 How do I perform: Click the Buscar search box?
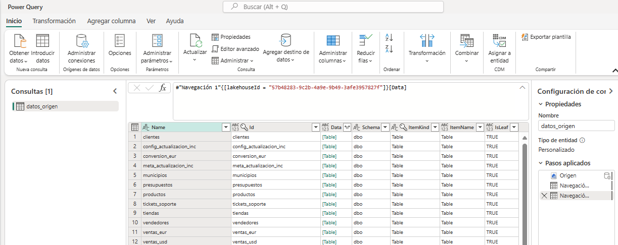pos(333,7)
